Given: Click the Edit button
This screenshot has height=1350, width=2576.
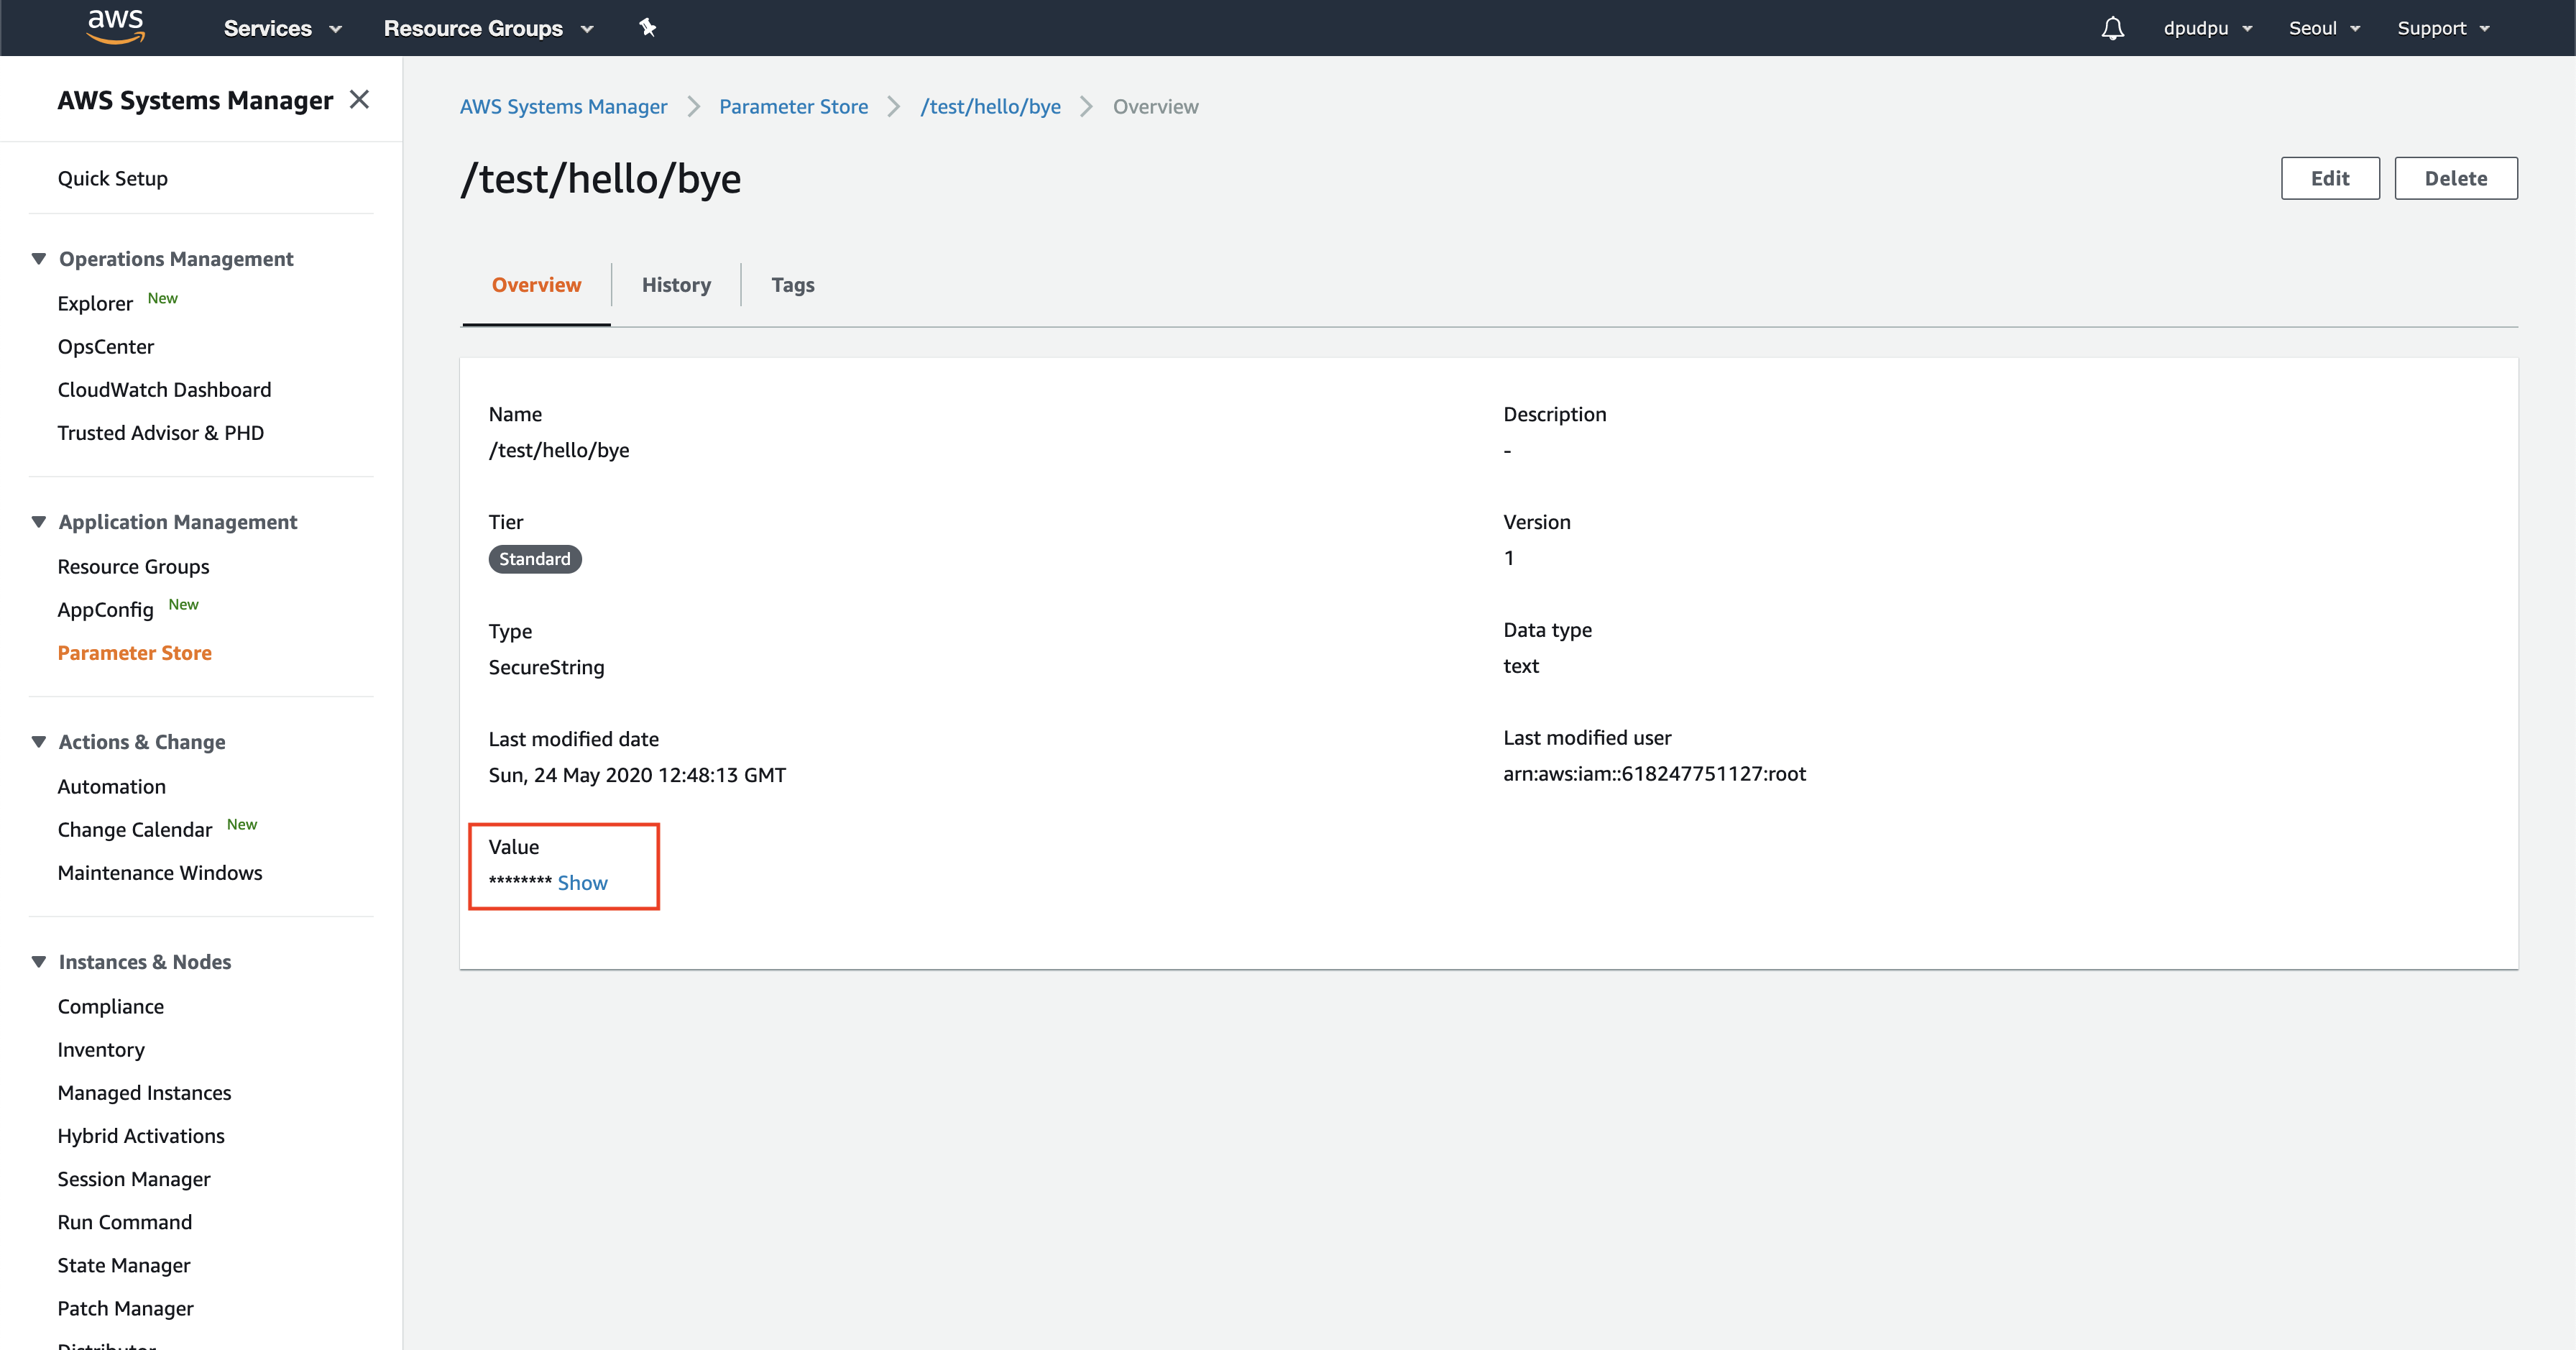Looking at the screenshot, I should [x=2329, y=178].
